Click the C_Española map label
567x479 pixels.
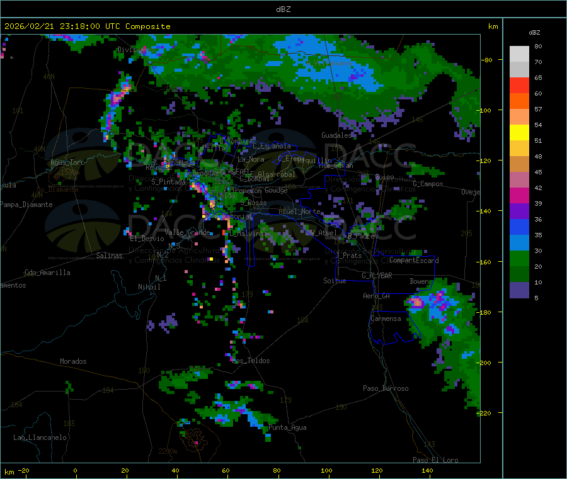272,146
